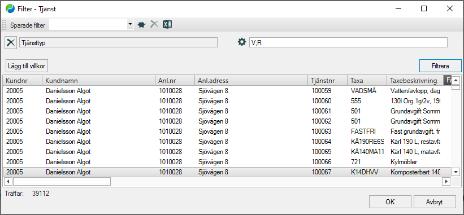This screenshot has width=464, height=215.
Task: Click inside the Sparade filter combo box
Action: pyautogui.click(x=88, y=25)
